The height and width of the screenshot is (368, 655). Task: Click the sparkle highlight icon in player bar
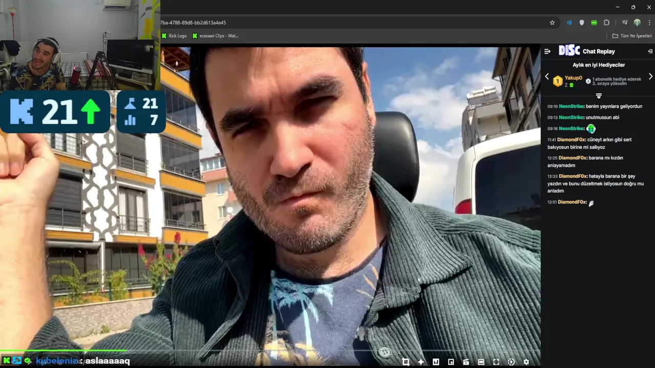coord(421,362)
